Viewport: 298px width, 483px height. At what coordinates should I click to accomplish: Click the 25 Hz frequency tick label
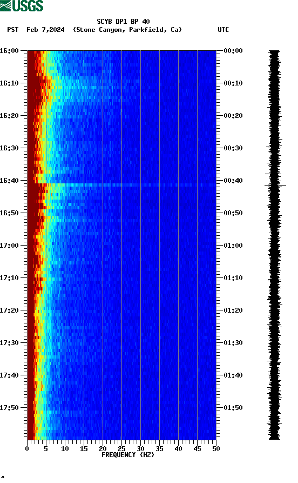[x=122, y=449]
